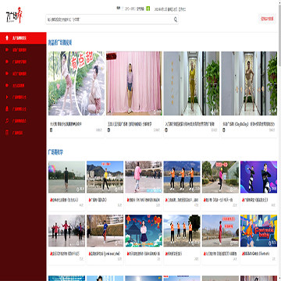Open the purple background dance duo thumbnail
Viewport: 281px width, 281px height.
click(x=258, y=177)
